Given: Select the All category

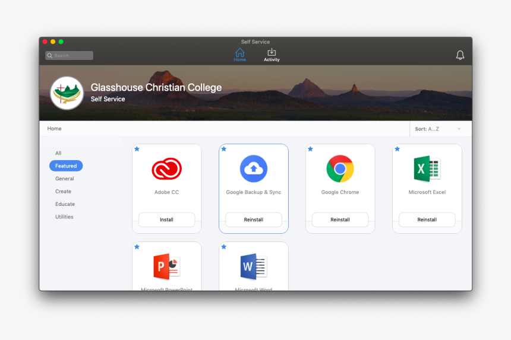Looking at the screenshot, I should pyautogui.click(x=58, y=153).
